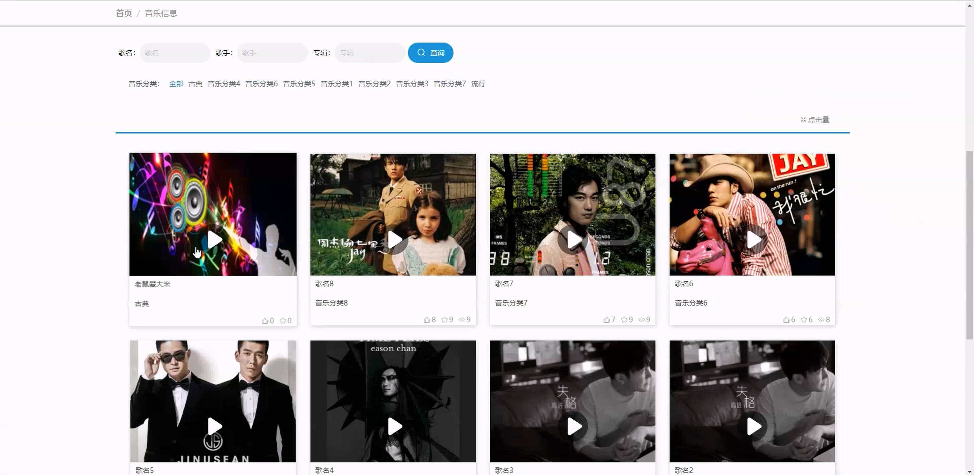The width and height of the screenshot is (974, 475).
Task: Click the vertical page scrollbar thumb
Action: point(969,245)
